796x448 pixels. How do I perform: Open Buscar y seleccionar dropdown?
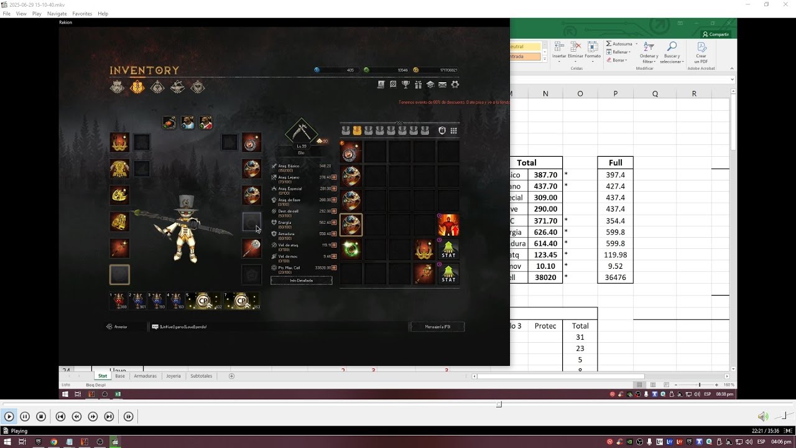pyautogui.click(x=672, y=53)
